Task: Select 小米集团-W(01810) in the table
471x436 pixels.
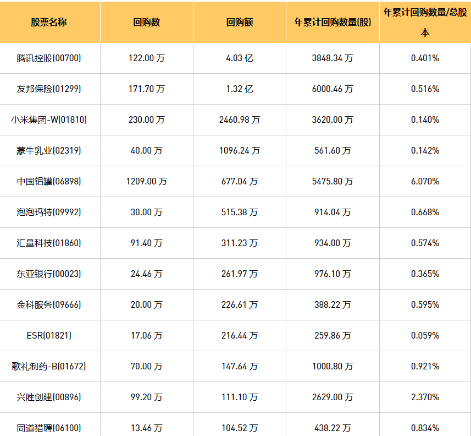Action: click(x=49, y=119)
